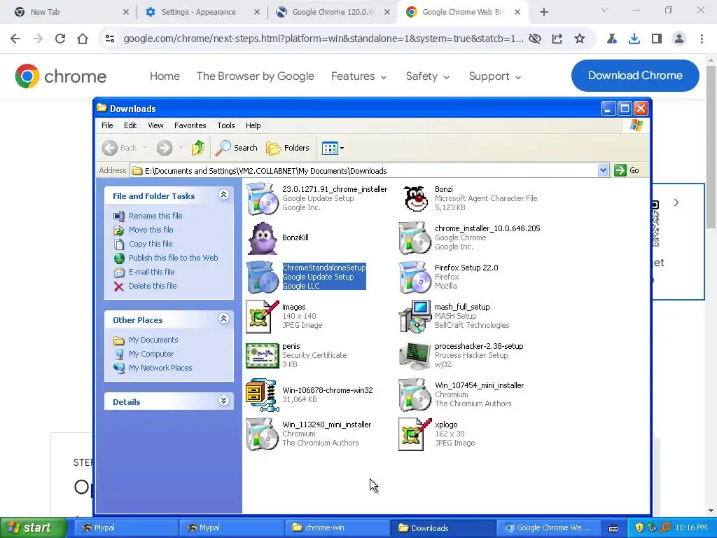The width and height of the screenshot is (717, 538).
Task: Select the xplogo JPEG image icon
Action: 415,434
